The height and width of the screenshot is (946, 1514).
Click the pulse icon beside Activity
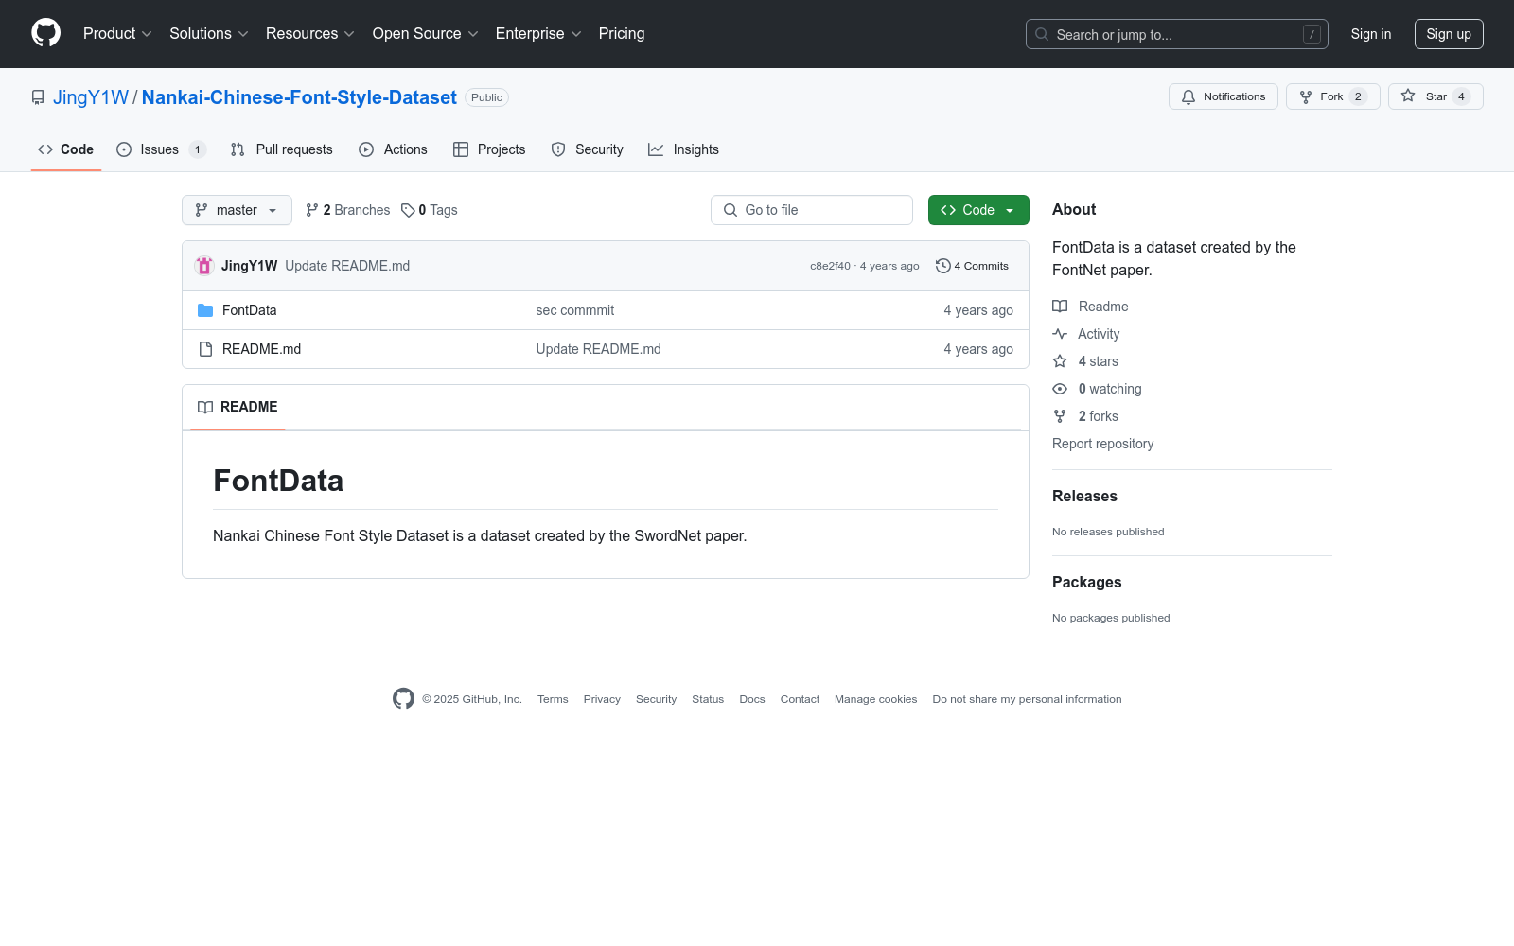(x=1060, y=334)
